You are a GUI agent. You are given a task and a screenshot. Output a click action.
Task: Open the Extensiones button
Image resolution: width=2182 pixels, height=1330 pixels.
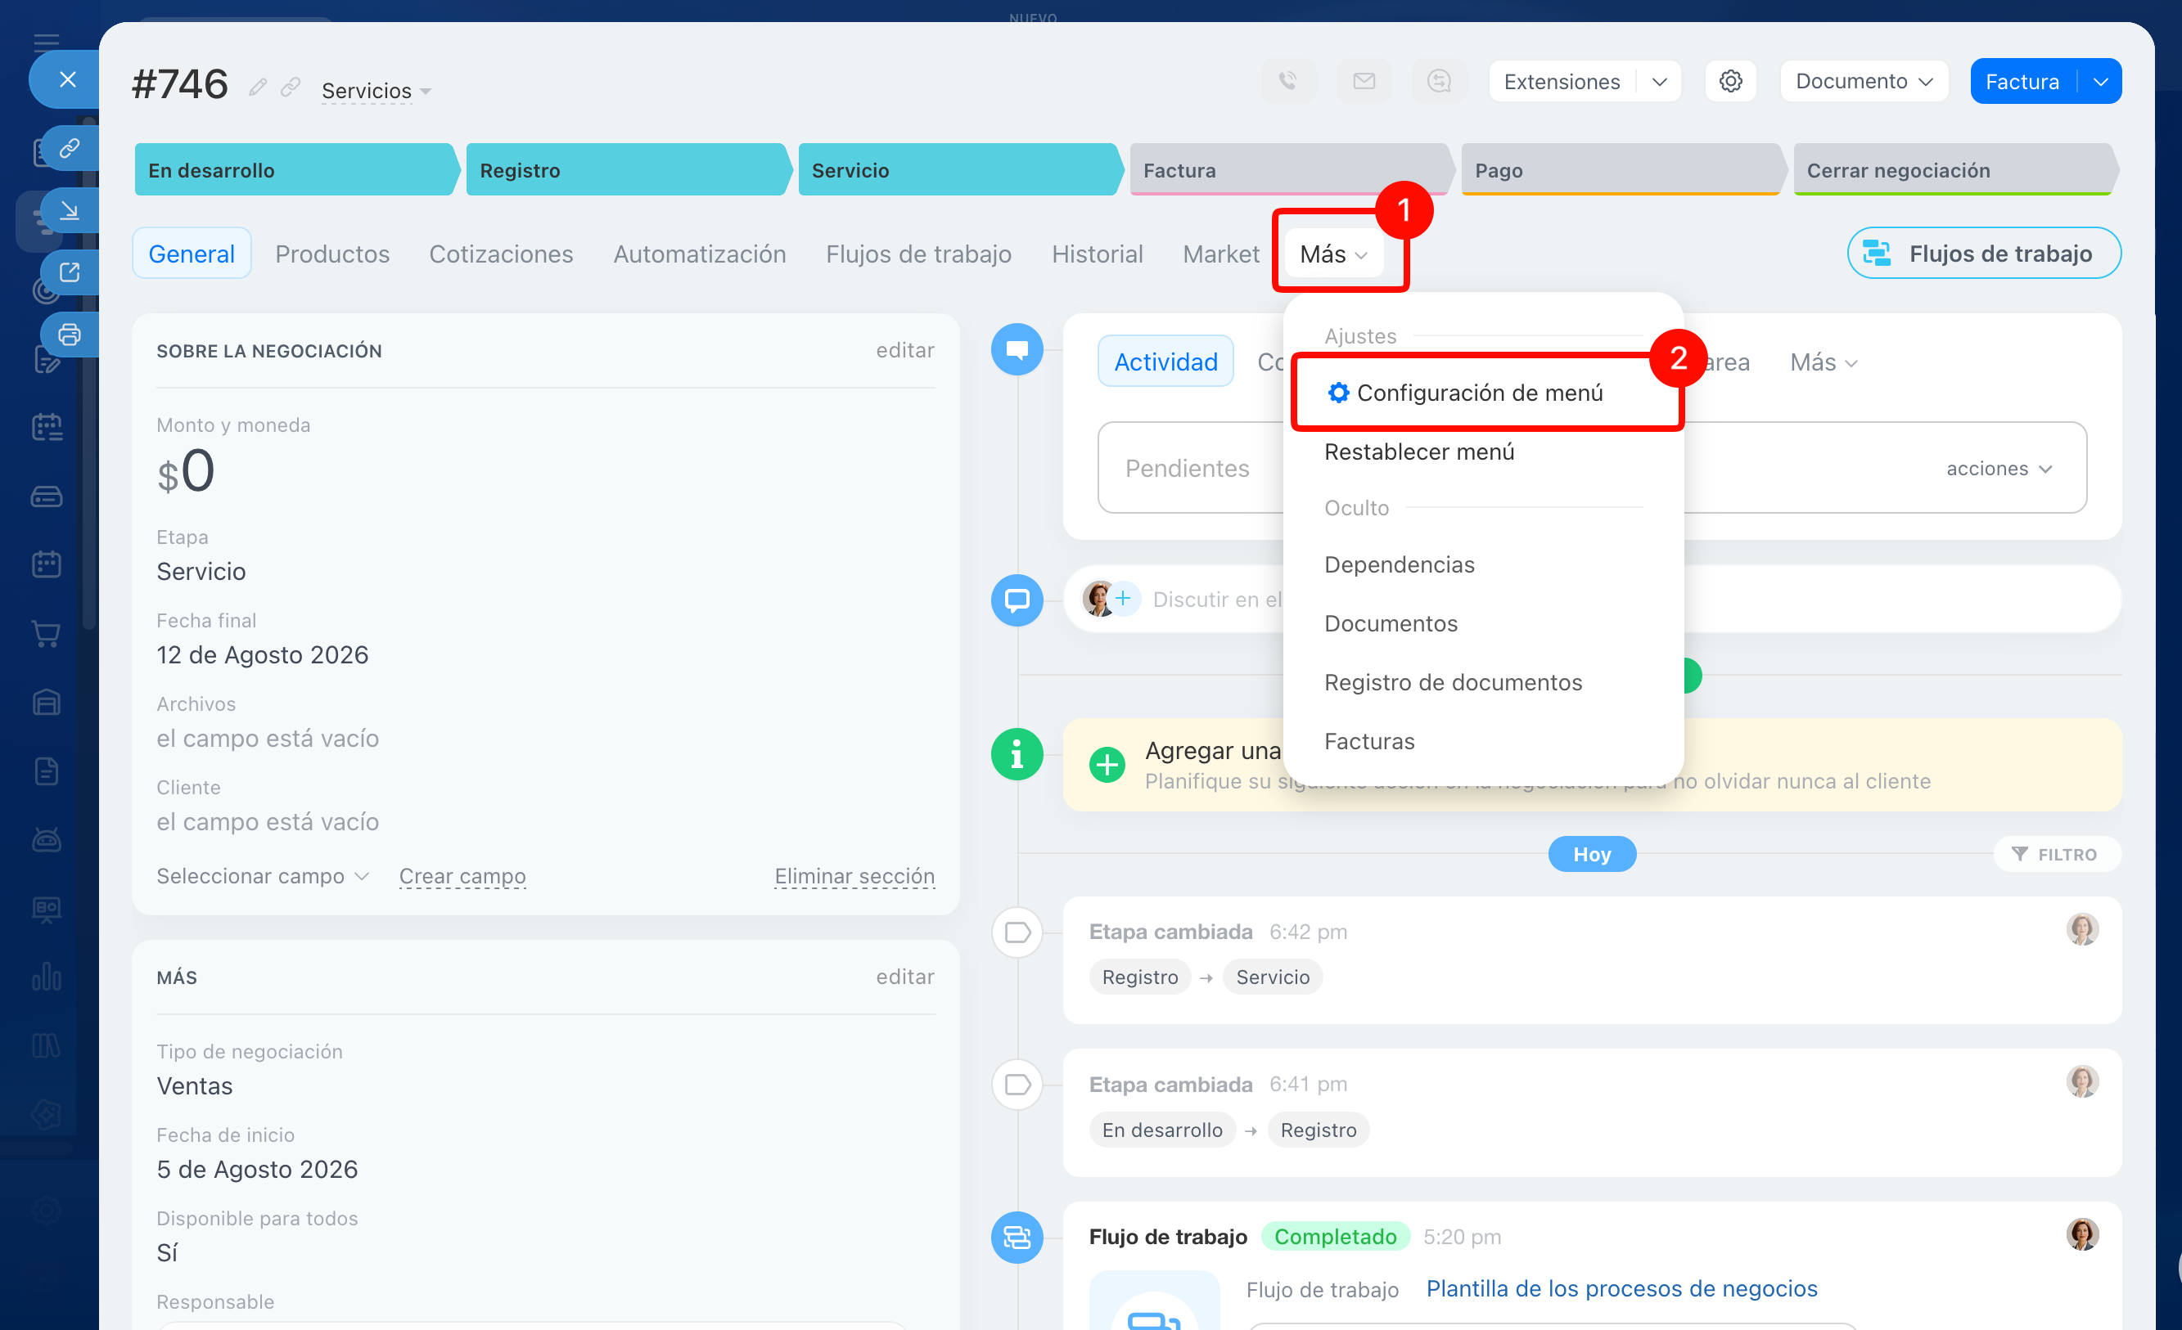point(1562,82)
